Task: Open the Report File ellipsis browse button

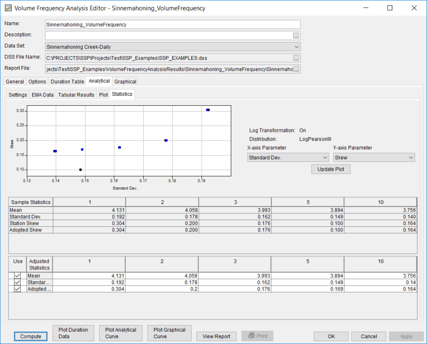Action: coord(296,69)
